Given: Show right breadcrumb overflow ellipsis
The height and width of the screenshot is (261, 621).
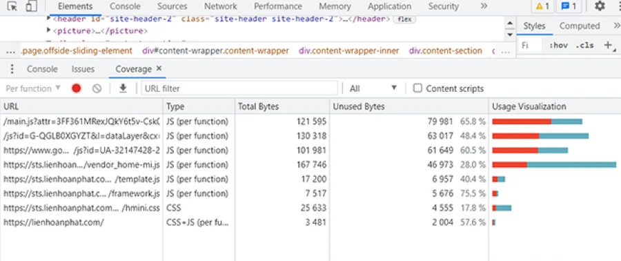Looking at the screenshot, I should 505,51.
